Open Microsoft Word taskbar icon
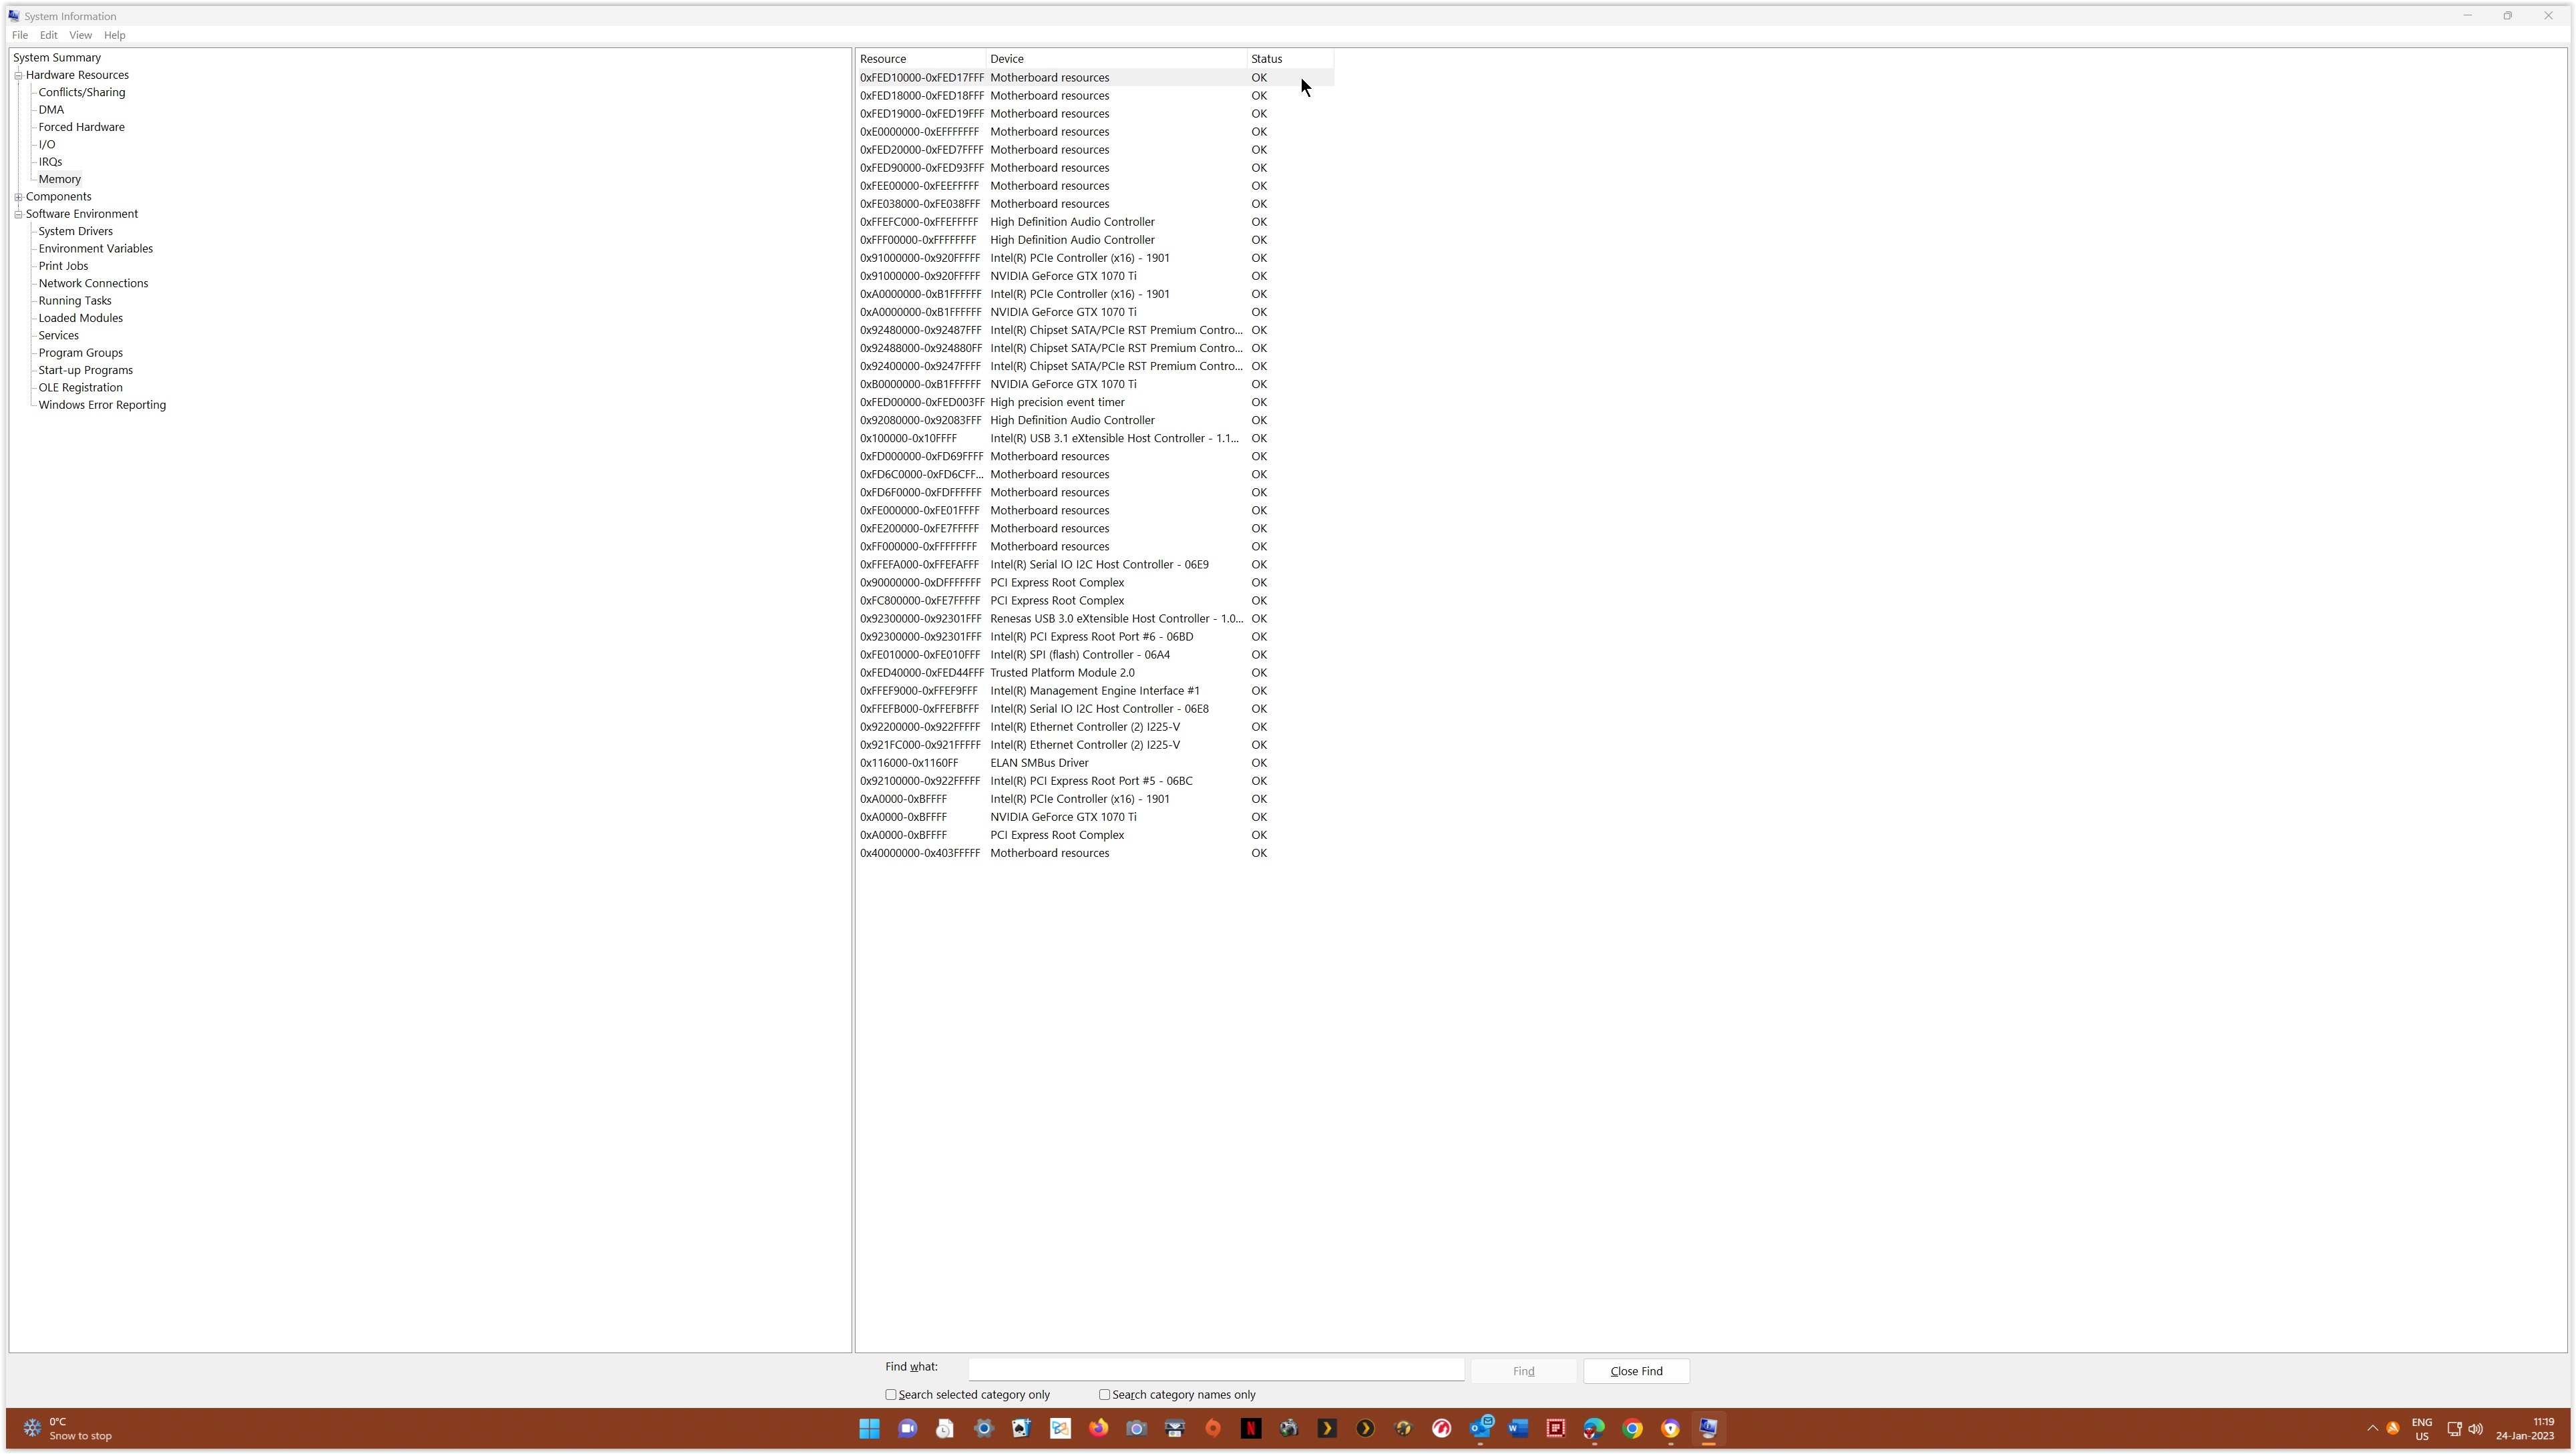 (x=1517, y=1428)
